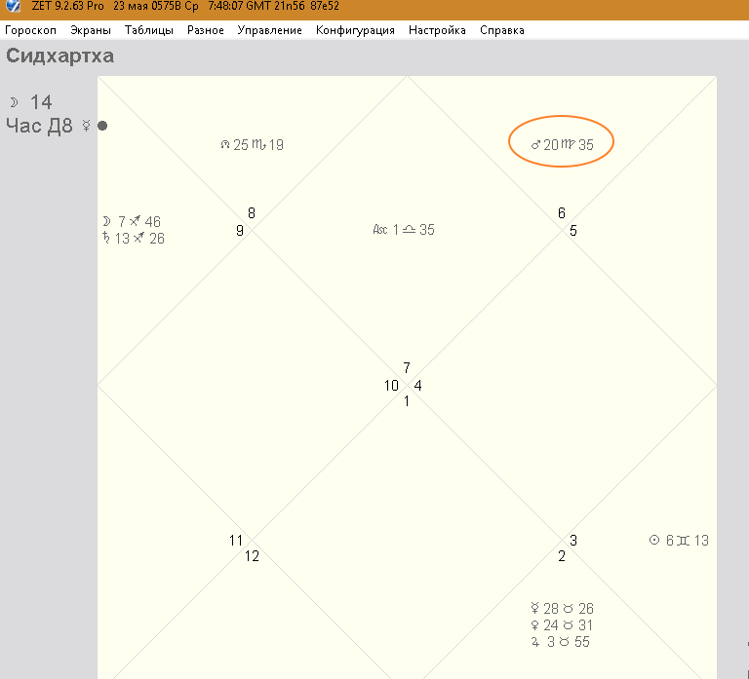749x679 pixels.
Task: Click house number 1 at chart center
Action: pos(407,401)
